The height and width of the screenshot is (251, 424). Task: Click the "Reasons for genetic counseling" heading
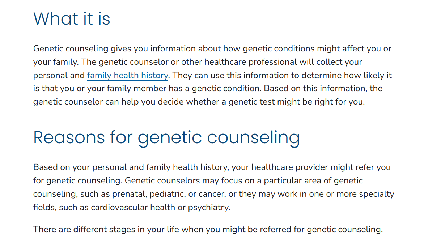click(166, 137)
